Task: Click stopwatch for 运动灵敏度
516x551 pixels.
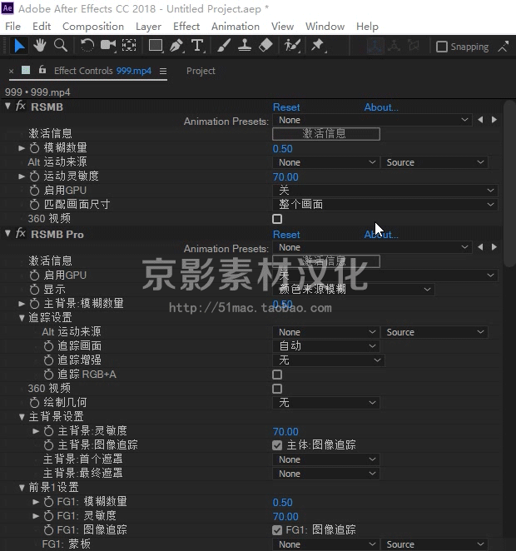Action: click(x=34, y=176)
